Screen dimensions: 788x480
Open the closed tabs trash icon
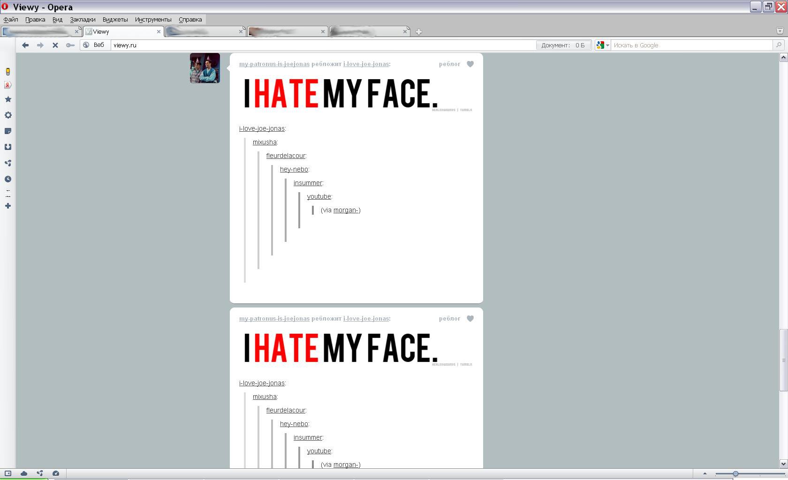pos(780,31)
